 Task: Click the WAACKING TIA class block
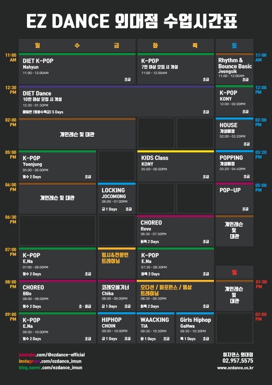pyautogui.click(x=155, y=328)
